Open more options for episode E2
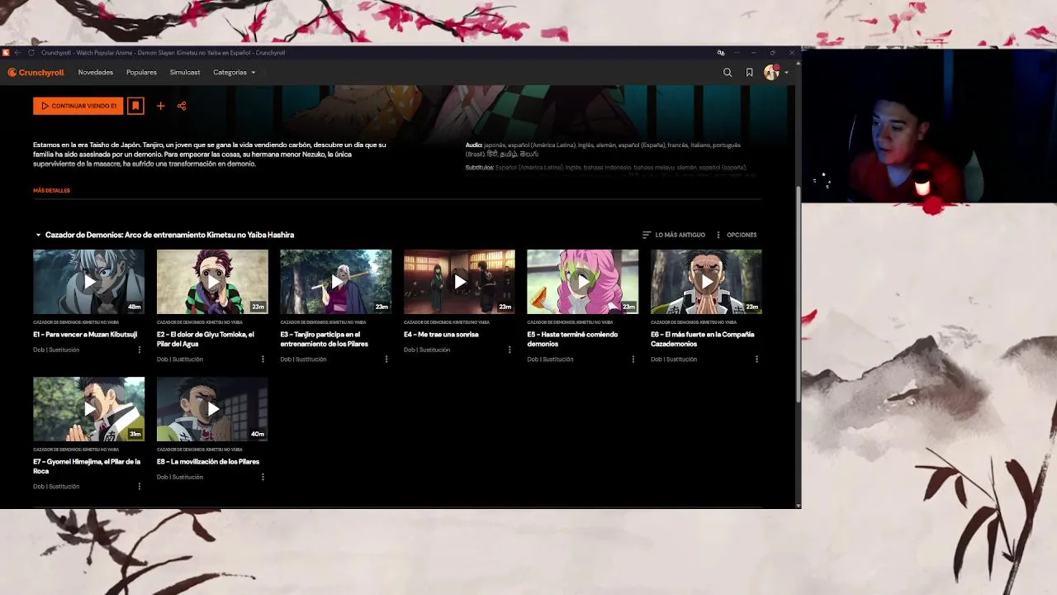1057x595 pixels. pyautogui.click(x=263, y=359)
